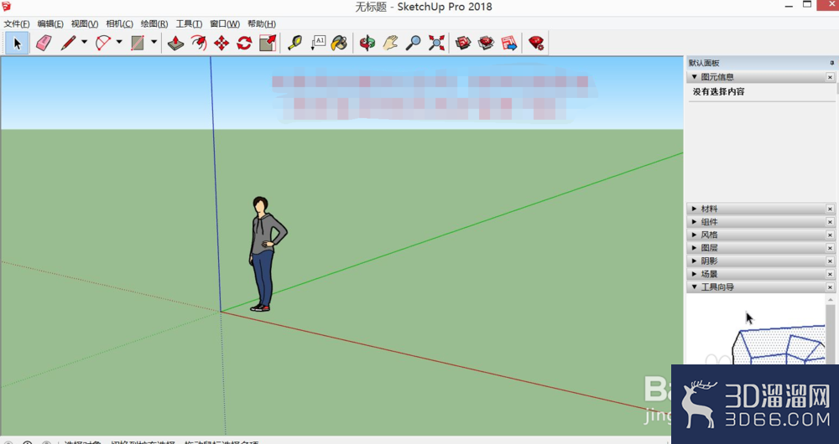This screenshot has height=444, width=839.
Task: Close the 组件 panel
Action: [830, 222]
